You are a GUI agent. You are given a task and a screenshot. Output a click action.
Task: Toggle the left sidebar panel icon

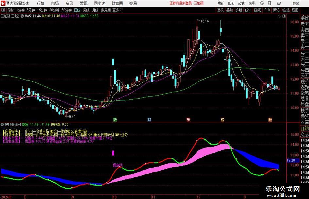tap(3, 10)
